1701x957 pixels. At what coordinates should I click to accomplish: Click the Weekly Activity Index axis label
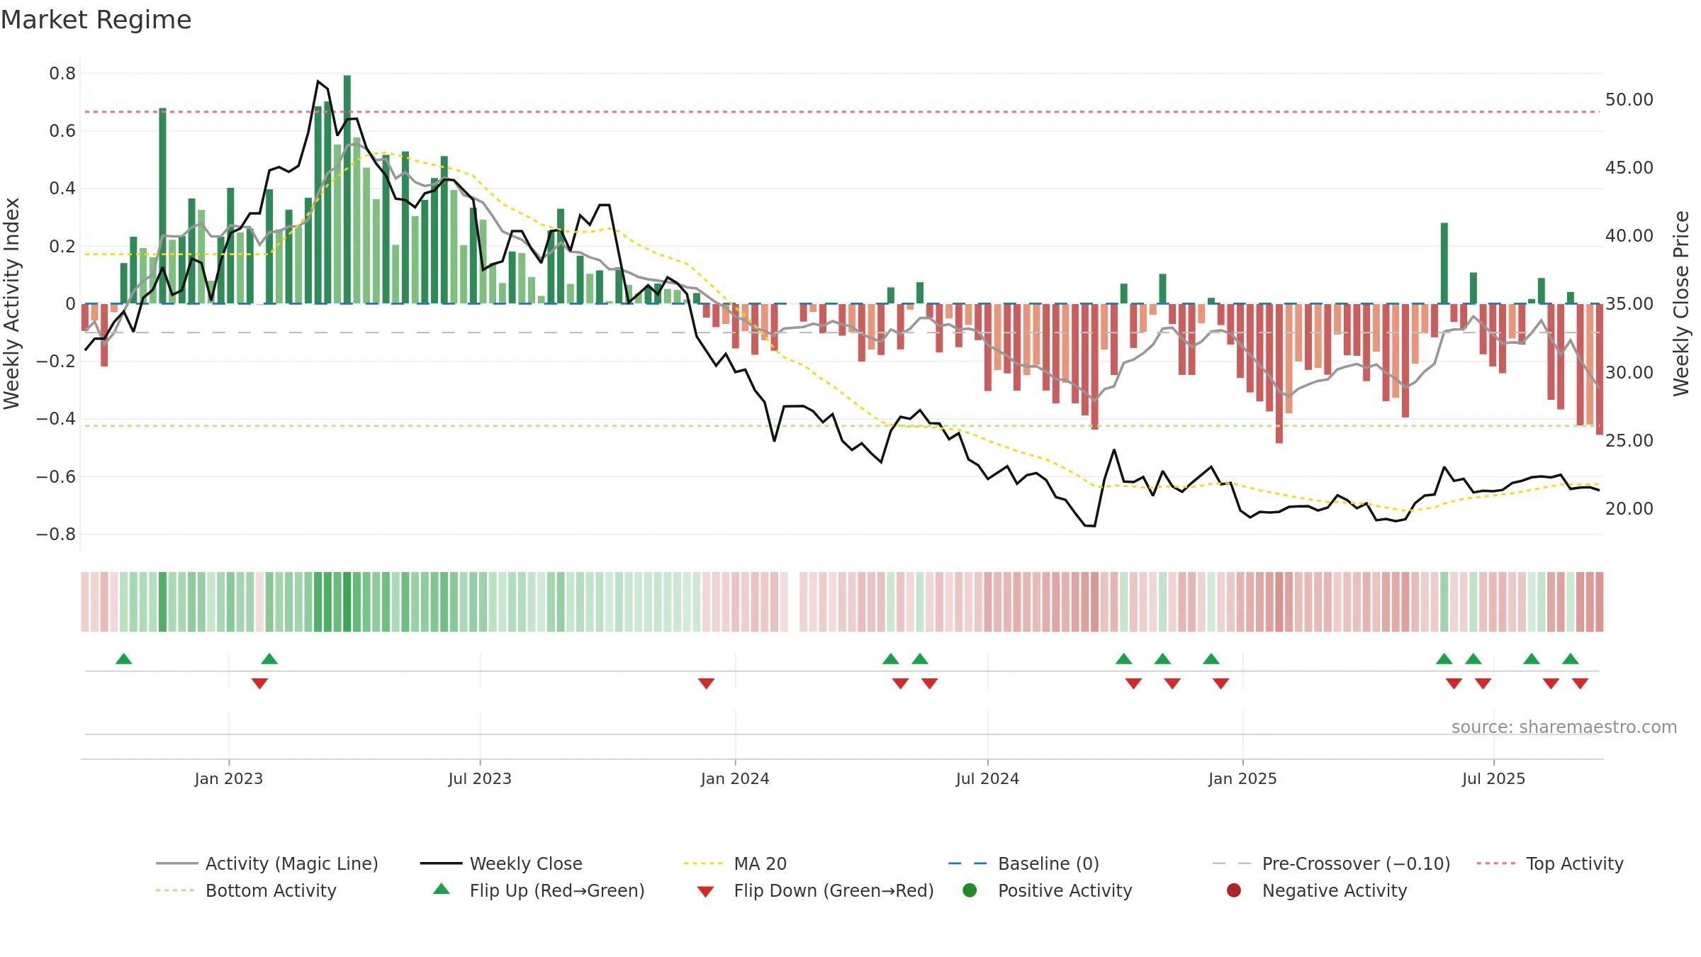[x=12, y=303]
